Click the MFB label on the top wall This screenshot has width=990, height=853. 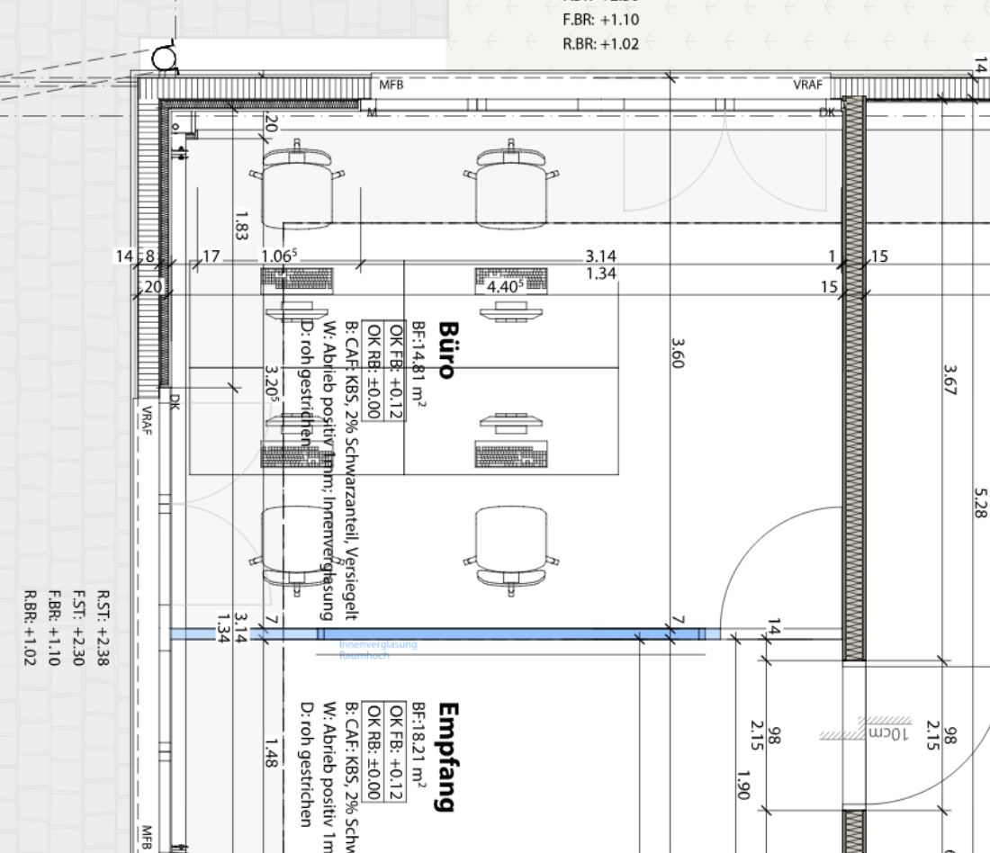click(x=391, y=85)
